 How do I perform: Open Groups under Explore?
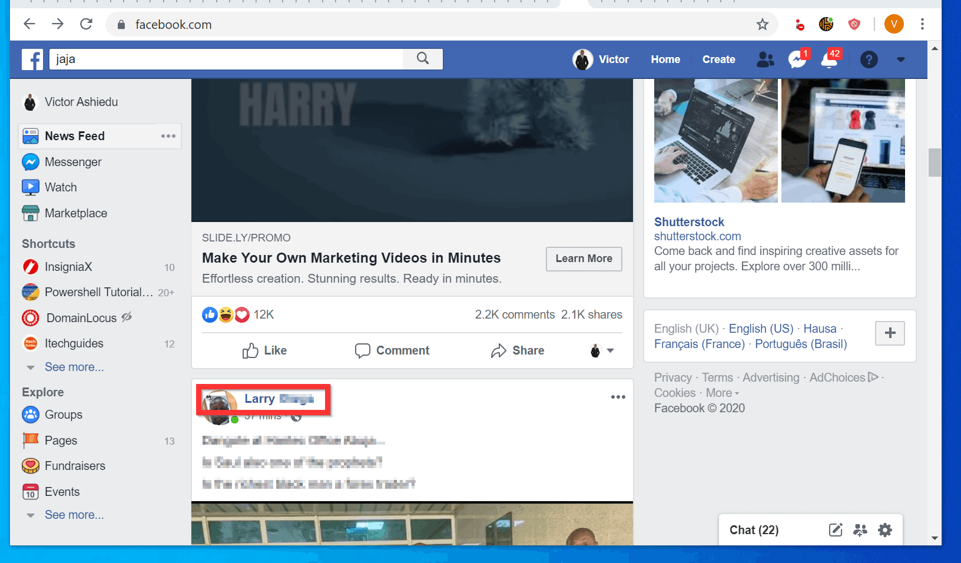[63, 415]
